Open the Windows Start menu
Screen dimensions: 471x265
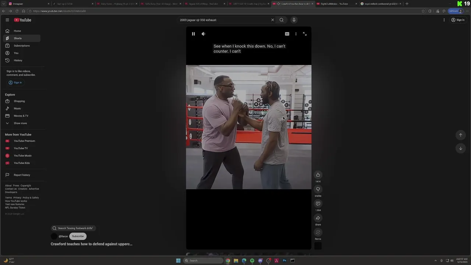(178, 261)
